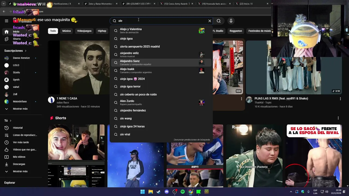Viewport: 349px width, 196px height.
Task: Switch to the Zeko y Bana browser tab
Action: [x=101, y=4]
